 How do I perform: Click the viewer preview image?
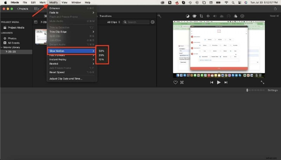coord(219,49)
